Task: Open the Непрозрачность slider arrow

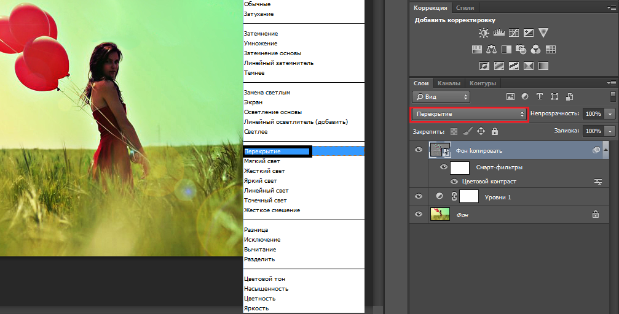Action: pyautogui.click(x=610, y=114)
